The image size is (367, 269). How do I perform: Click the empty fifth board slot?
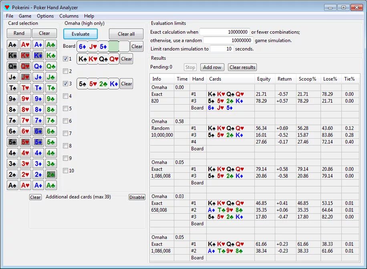tap(124, 47)
